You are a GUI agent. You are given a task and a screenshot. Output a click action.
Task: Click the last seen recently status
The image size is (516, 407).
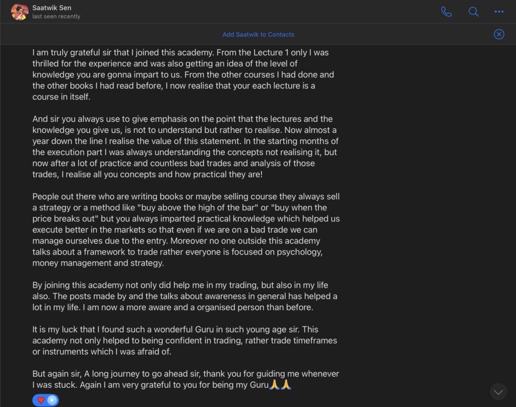[56, 17]
